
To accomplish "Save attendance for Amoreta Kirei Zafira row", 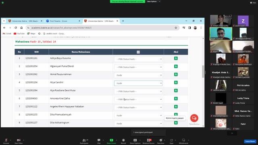I will (176, 99).
